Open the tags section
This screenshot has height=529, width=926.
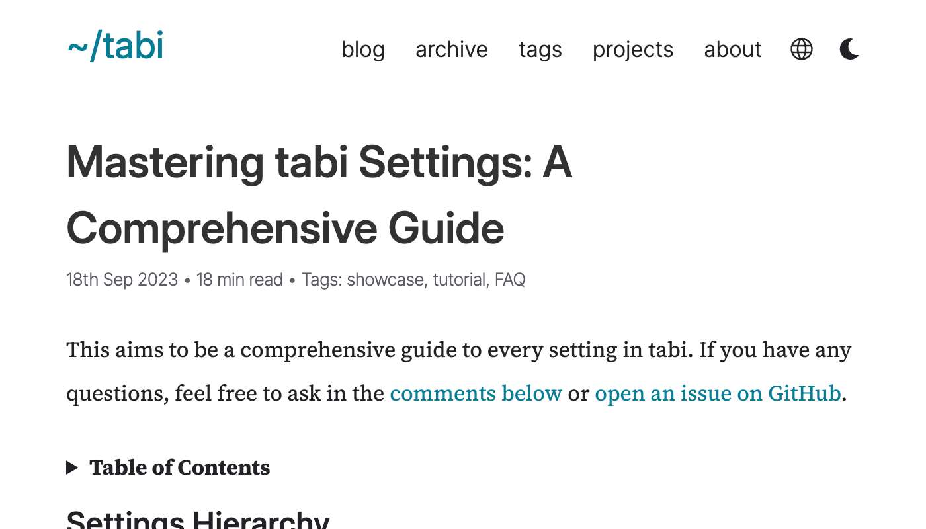tap(540, 50)
